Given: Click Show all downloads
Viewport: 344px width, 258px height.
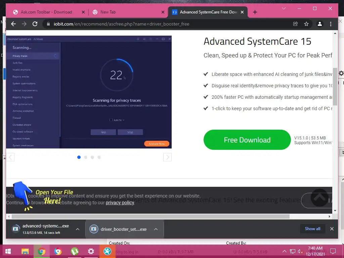Looking at the screenshot, I should click(x=312, y=228).
